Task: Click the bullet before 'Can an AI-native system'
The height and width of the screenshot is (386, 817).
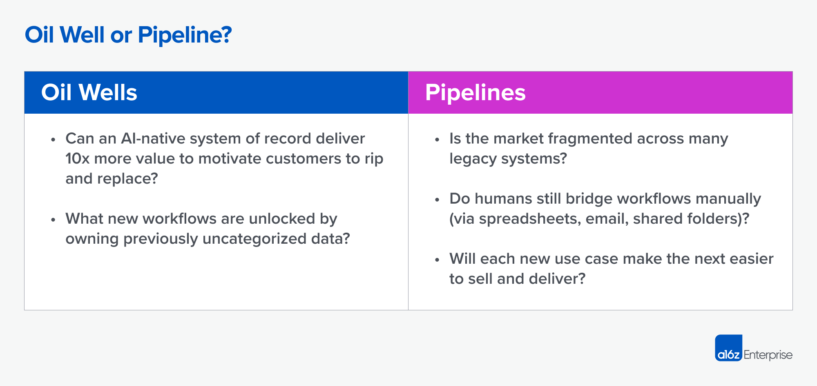Action: click(53, 140)
